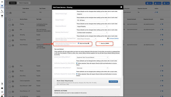Image resolution: width=171 pixels, height=97 pixels.
Task: Click edit pencil for Plowing service row
Action: 161,24
